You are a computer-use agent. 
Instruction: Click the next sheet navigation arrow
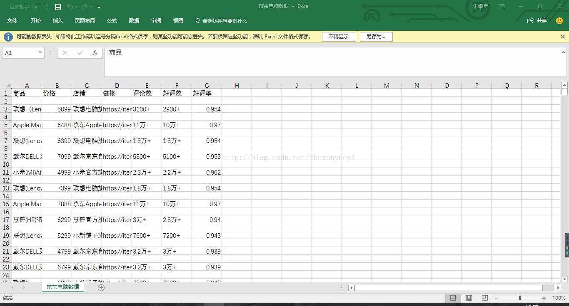point(24,287)
